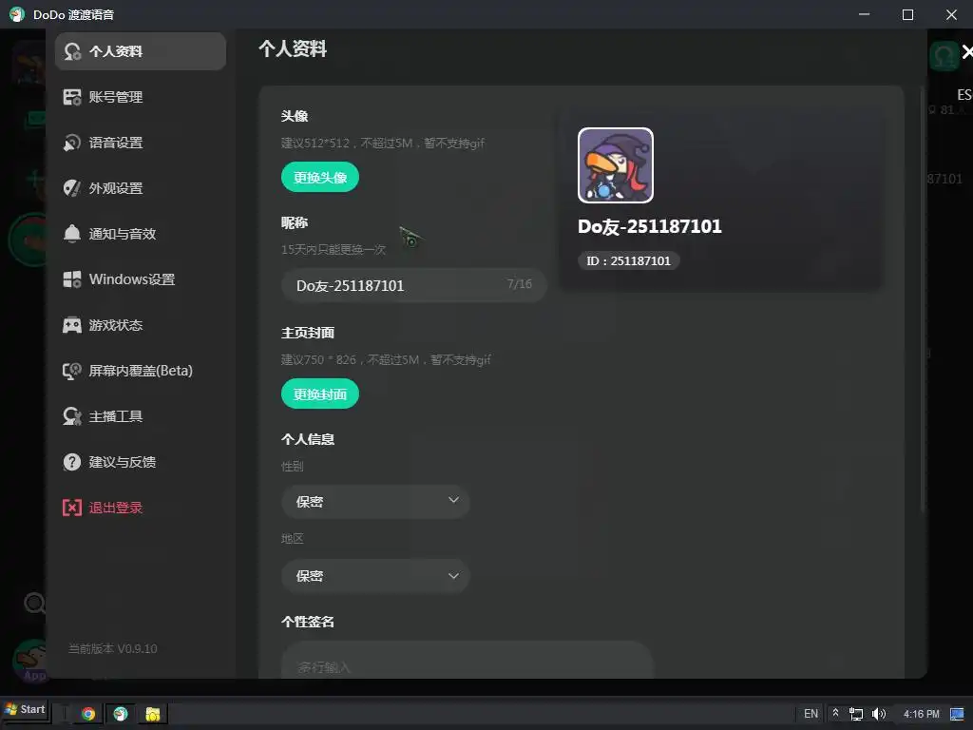
Task: Click the 通知与音效 bell icon
Action: pyautogui.click(x=72, y=234)
